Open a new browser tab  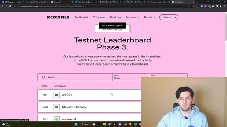tap(198, 2)
